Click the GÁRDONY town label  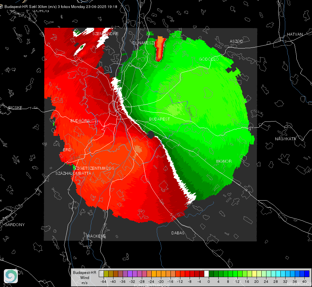[x=15, y=225]
